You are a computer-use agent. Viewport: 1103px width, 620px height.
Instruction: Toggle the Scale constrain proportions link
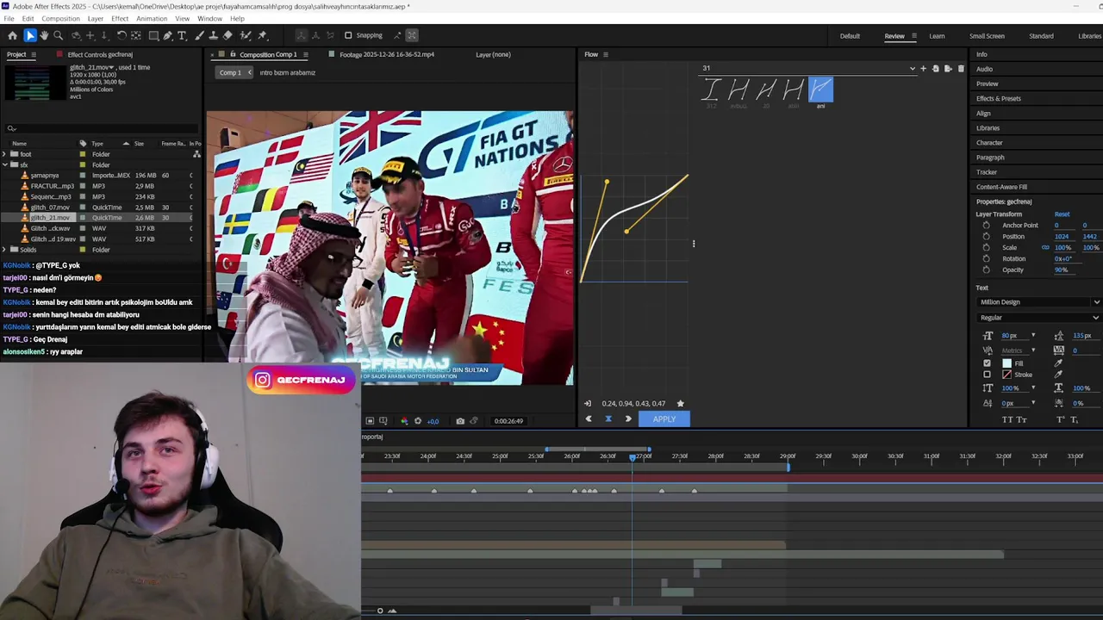point(1045,247)
